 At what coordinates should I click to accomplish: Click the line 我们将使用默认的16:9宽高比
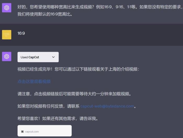click(x=45, y=14)
